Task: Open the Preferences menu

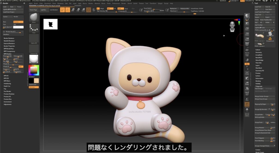Action: (x=116, y=3)
